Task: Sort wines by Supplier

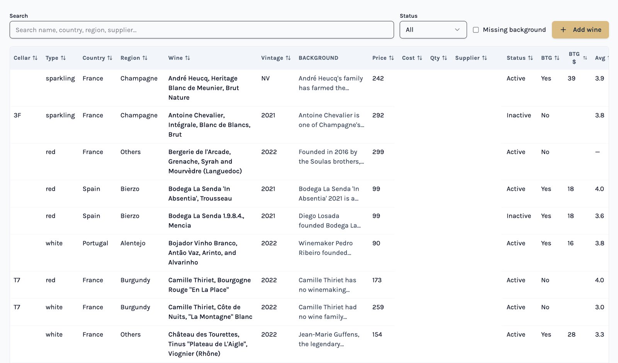Action: pos(471,58)
